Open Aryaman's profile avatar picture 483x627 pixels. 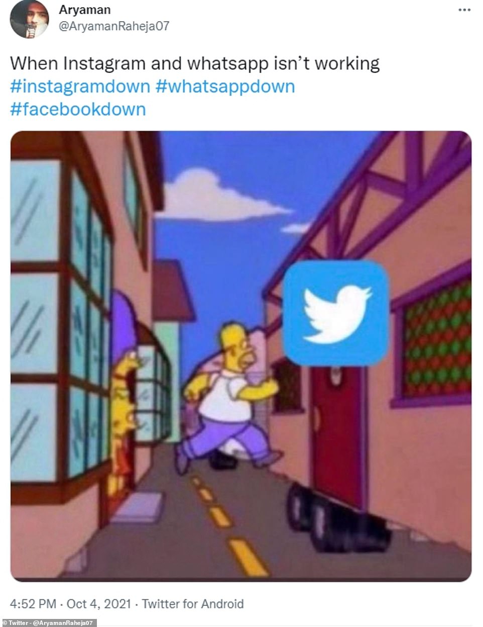coord(29,19)
